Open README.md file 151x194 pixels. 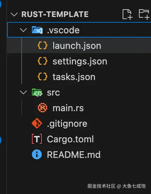[x=79, y=155]
